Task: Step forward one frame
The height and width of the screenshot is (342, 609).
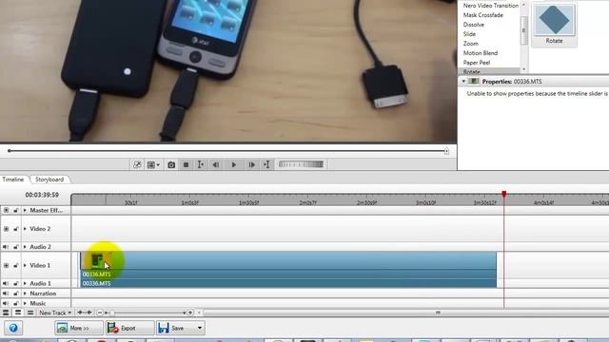Action: click(251, 164)
